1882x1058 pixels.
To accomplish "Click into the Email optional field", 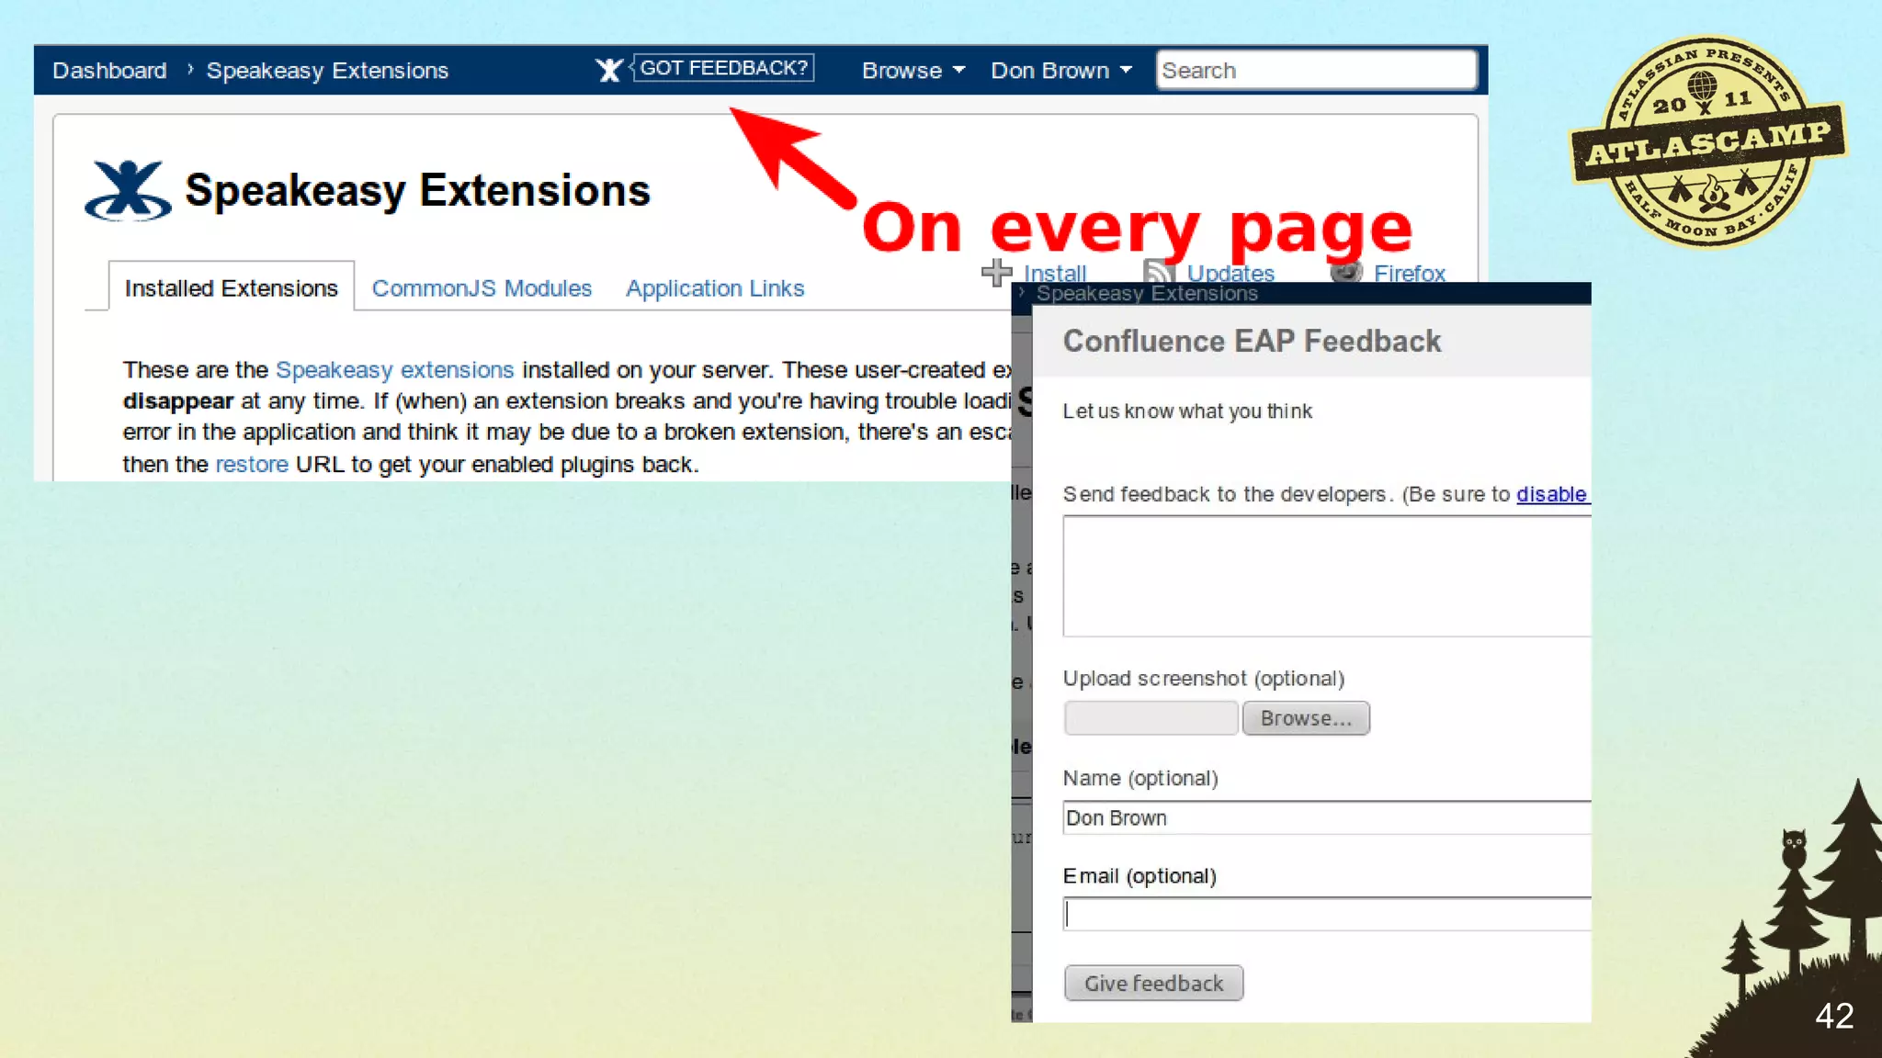I will click(x=1327, y=915).
